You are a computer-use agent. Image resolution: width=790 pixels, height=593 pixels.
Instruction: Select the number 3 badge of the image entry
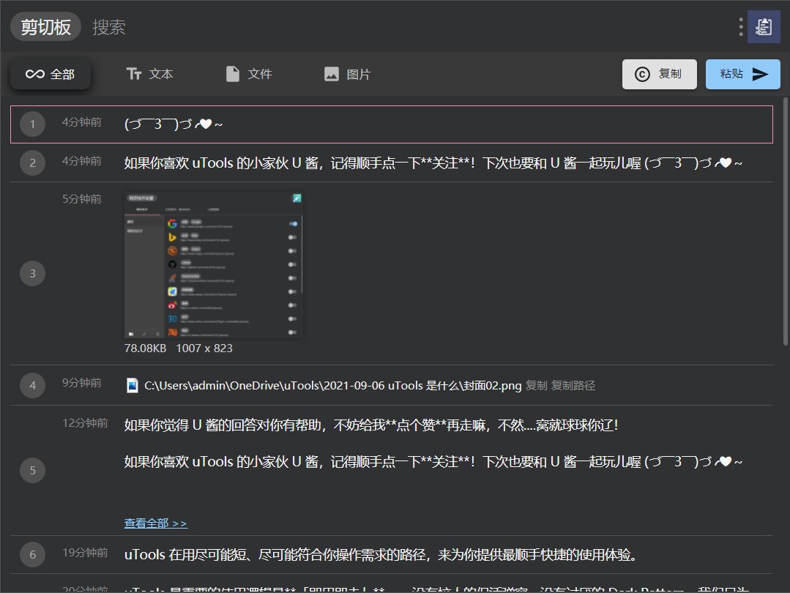pos(33,273)
